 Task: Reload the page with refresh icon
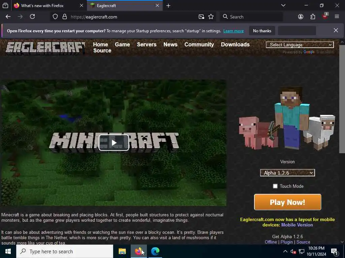(32, 17)
